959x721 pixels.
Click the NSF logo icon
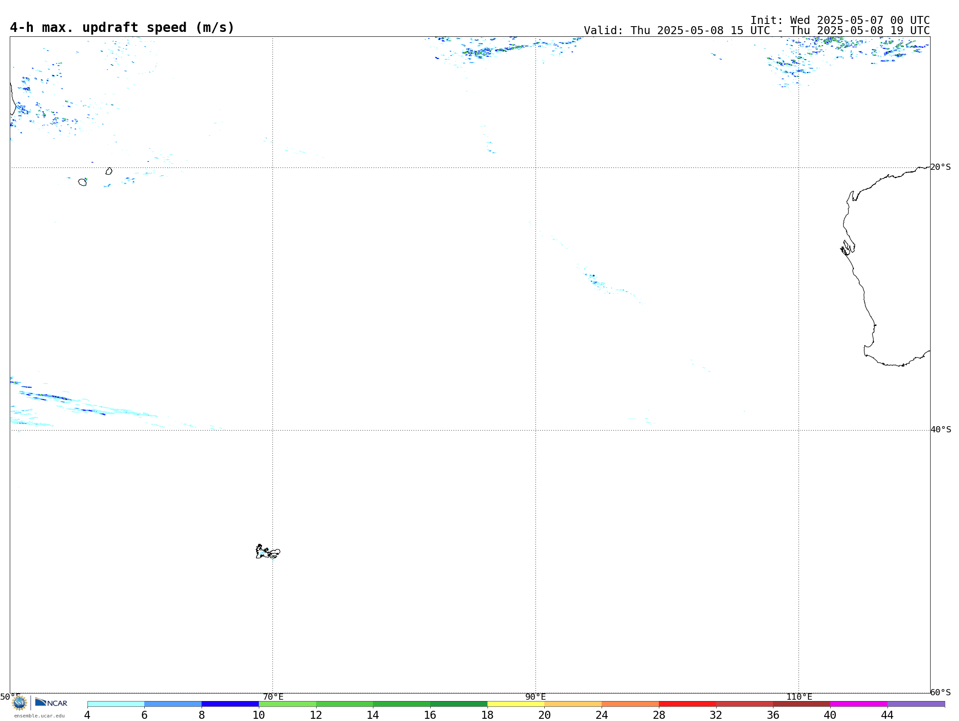point(20,703)
